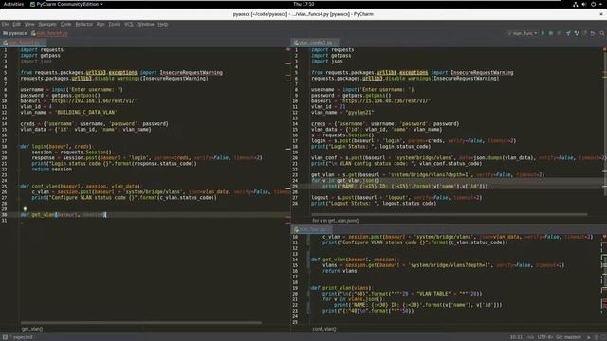Select the bottom-right editor file tab

pos(313,230)
